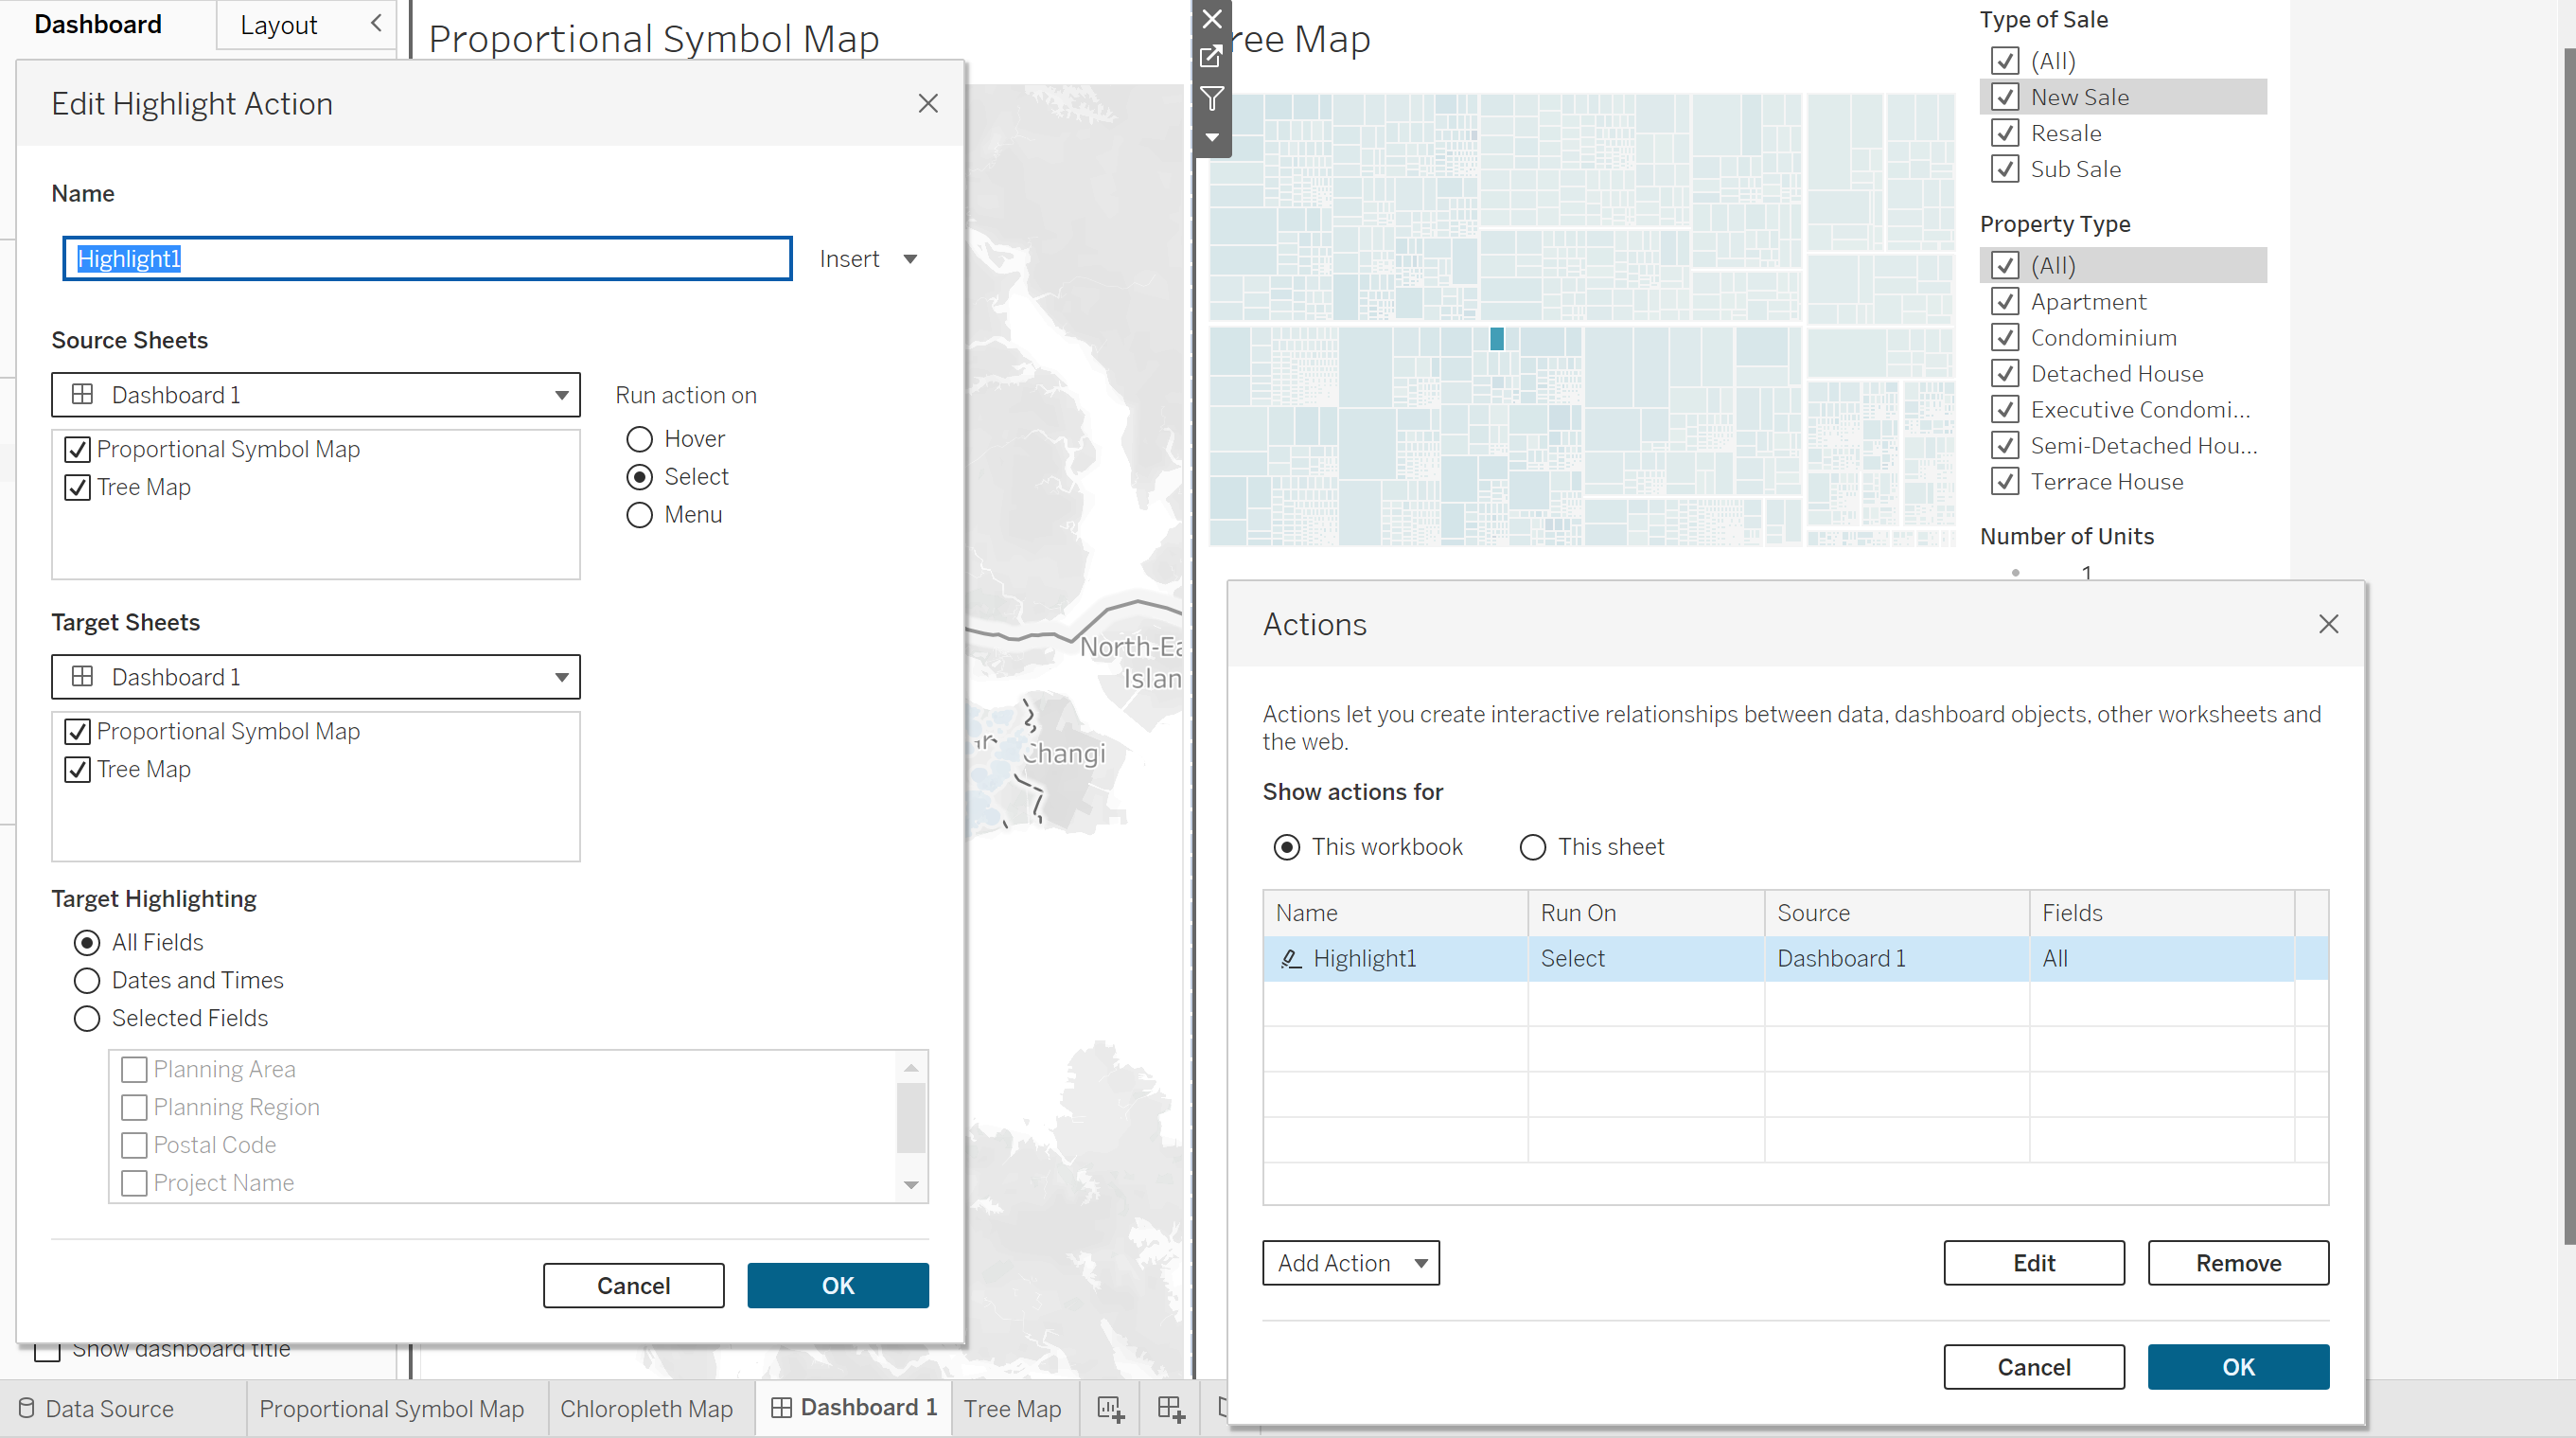The width and height of the screenshot is (2576, 1438).
Task: Click the New Dashboard icon
Action: (x=1170, y=1408)
